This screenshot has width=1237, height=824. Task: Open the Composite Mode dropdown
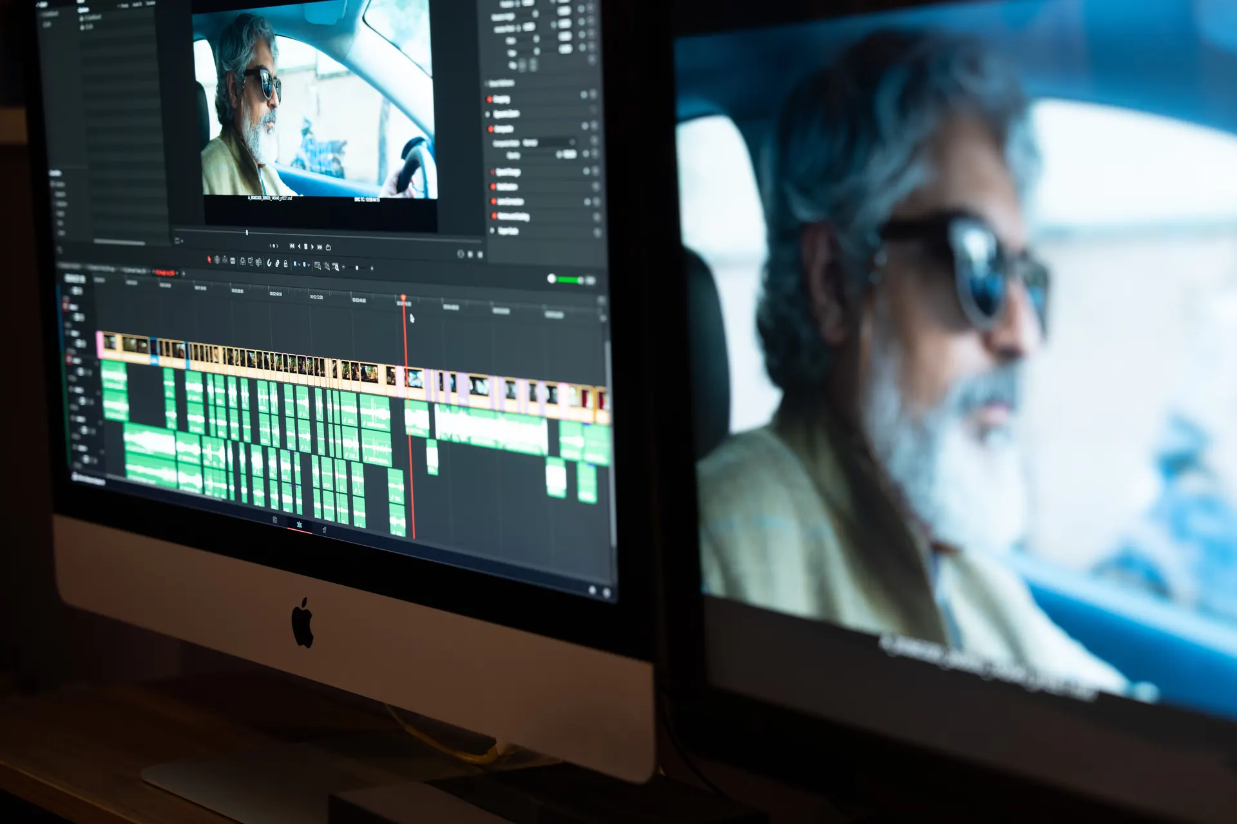pos(549,142)
